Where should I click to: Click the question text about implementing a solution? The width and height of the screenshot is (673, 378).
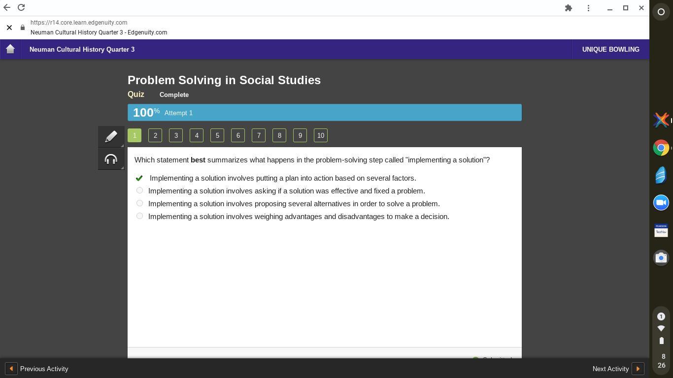tap(312, 160)
